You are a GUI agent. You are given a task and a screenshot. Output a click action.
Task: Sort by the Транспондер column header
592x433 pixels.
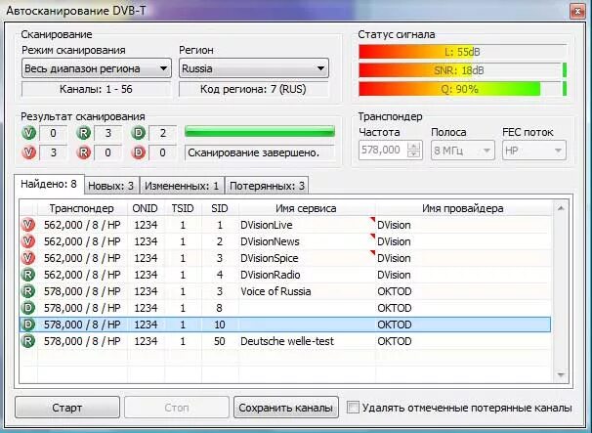tap(82, 208)
